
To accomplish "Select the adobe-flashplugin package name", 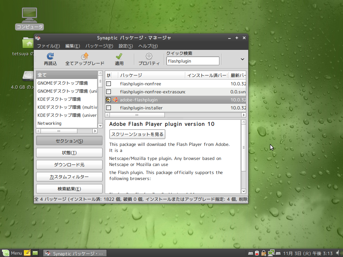I will (x=139, y=100).
